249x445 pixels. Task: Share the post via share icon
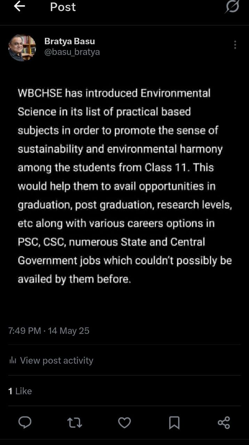(224, 422)
